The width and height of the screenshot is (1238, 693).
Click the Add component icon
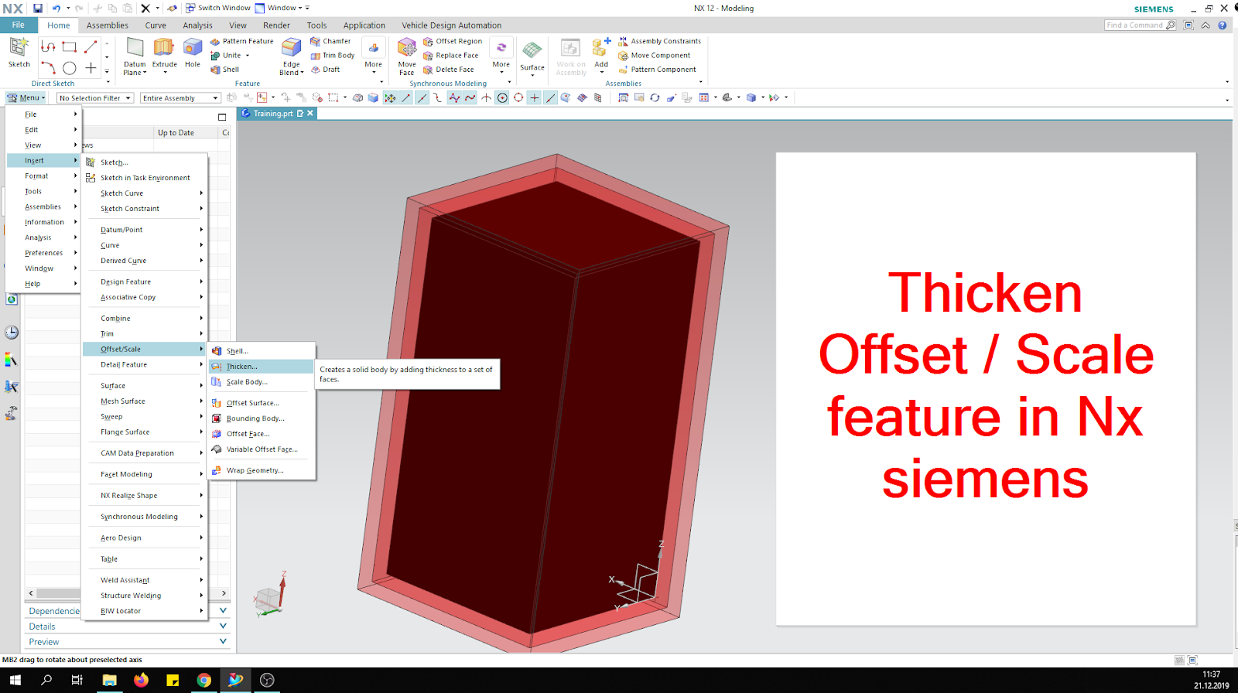[601, 48]
